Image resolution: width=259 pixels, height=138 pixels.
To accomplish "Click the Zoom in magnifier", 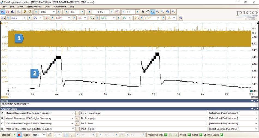I will pyautogui.click(x=158, y=12).
